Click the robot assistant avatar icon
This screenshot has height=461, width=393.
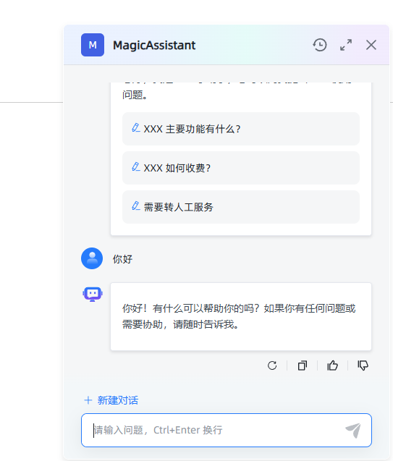click(x=93, y=294)
